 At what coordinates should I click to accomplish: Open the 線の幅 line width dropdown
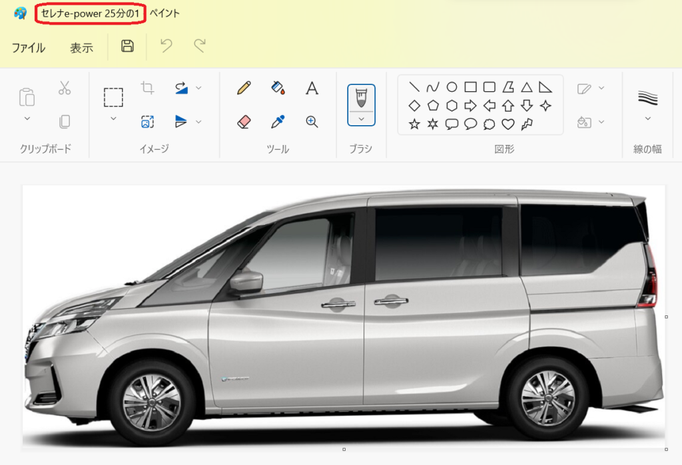(647, 118)
